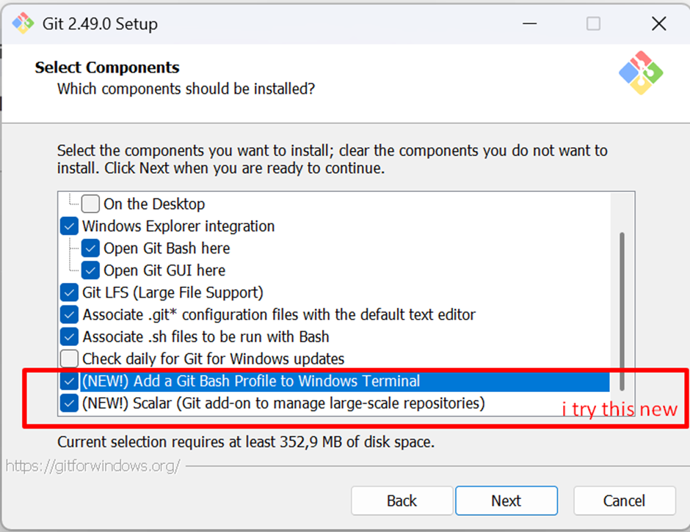Screen dimensions: 690x532
Task: Uncheck Windows Explorer integration
Action: point(69,226)
